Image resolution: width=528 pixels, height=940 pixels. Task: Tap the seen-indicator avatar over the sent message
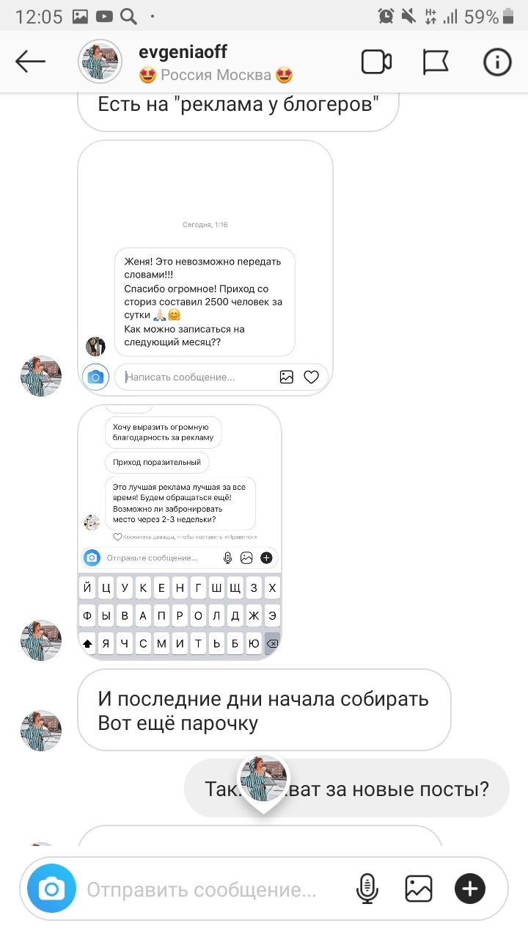tap(263, 781)
